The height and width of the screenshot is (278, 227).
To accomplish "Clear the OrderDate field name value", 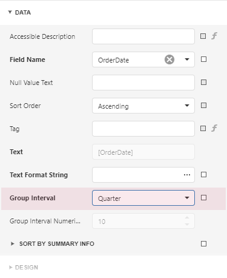I will coord(169,59).
